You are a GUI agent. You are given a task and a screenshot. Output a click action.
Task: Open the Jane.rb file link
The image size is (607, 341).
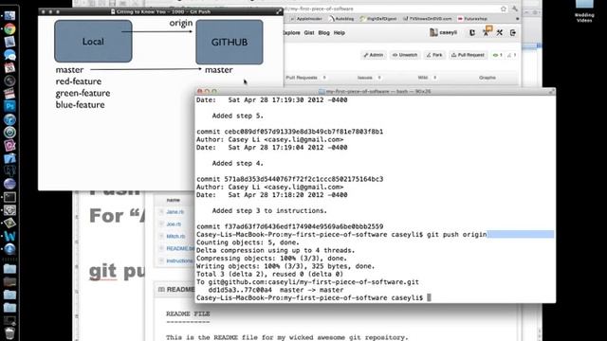pyautogui.click(x=175, y=212)
